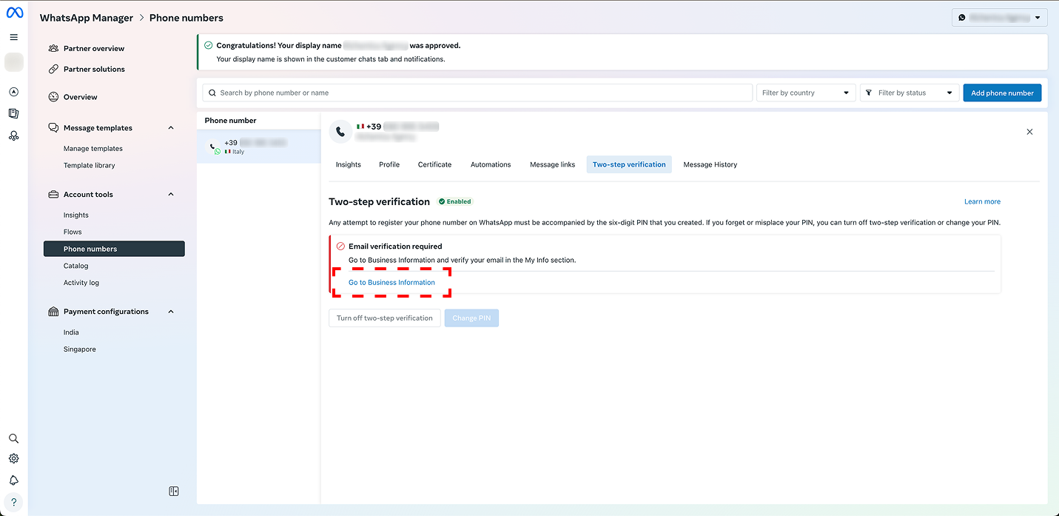The image size is (1059, 516).
Task: Open the account switcher dropdown at top right
Action: [1000, 18]
